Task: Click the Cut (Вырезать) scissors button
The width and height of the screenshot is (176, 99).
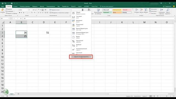Action: (9, 9)
